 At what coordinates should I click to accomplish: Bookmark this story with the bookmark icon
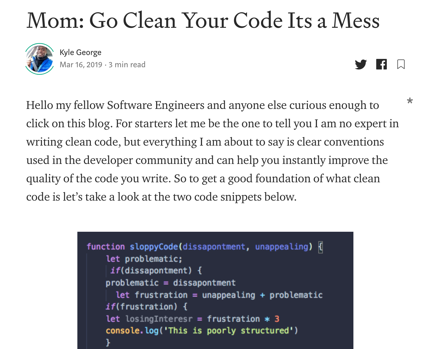coord(401,64)
